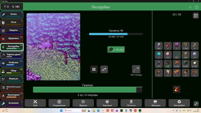The width and height of the screenshot is (201, 113).
Task: Open Microsoft Edge from the taskbar
Action: pyautogui.click(x=98, y=110)
